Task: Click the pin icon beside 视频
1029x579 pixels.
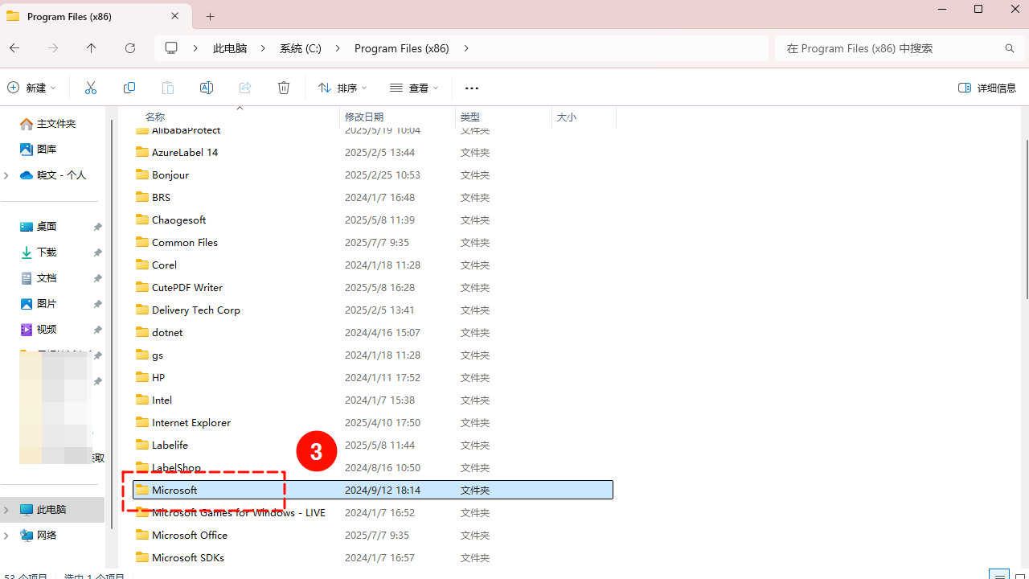Action: [x=97, y=330]
